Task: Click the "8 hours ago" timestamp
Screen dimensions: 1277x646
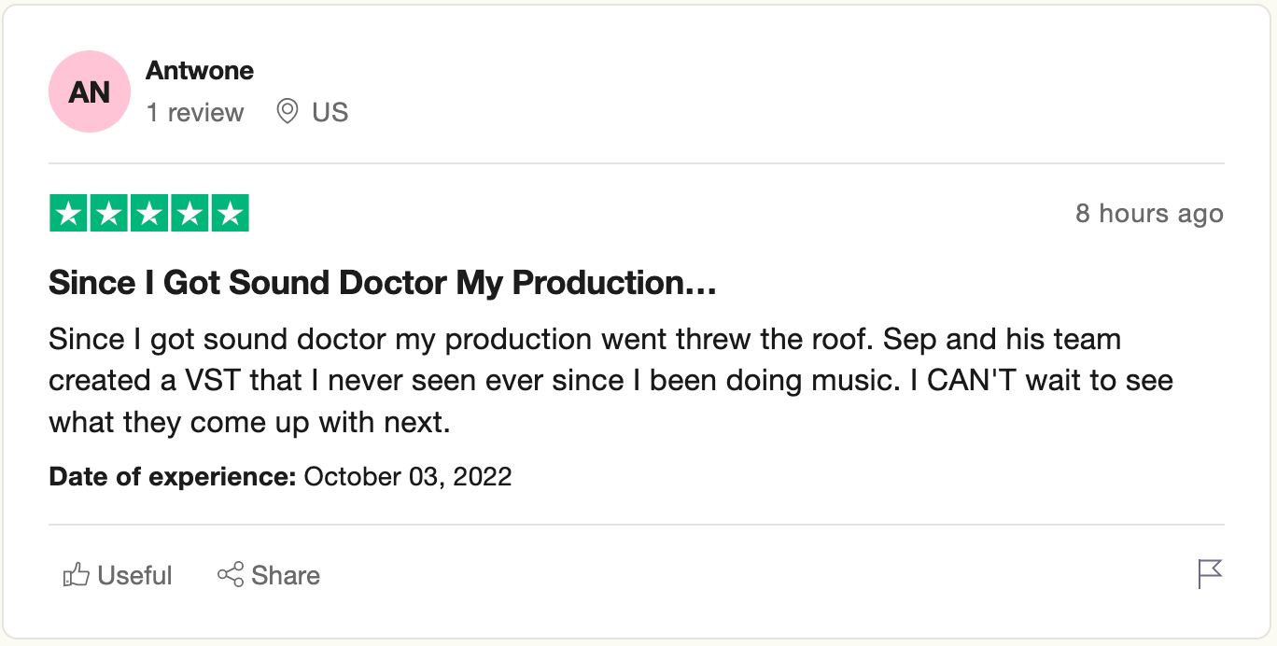Action: (1148, 214)
